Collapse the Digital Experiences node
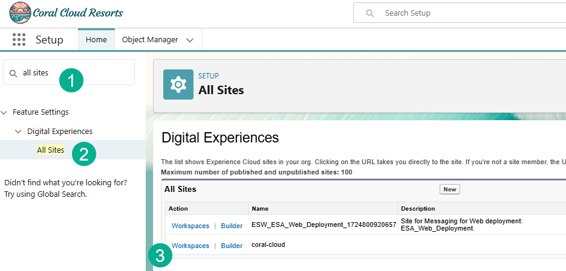This screenshot has height=271, width=566. [19, 132]
